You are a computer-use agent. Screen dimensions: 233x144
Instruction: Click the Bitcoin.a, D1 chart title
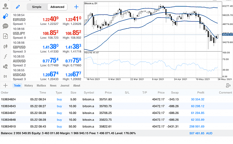[91, 3]
